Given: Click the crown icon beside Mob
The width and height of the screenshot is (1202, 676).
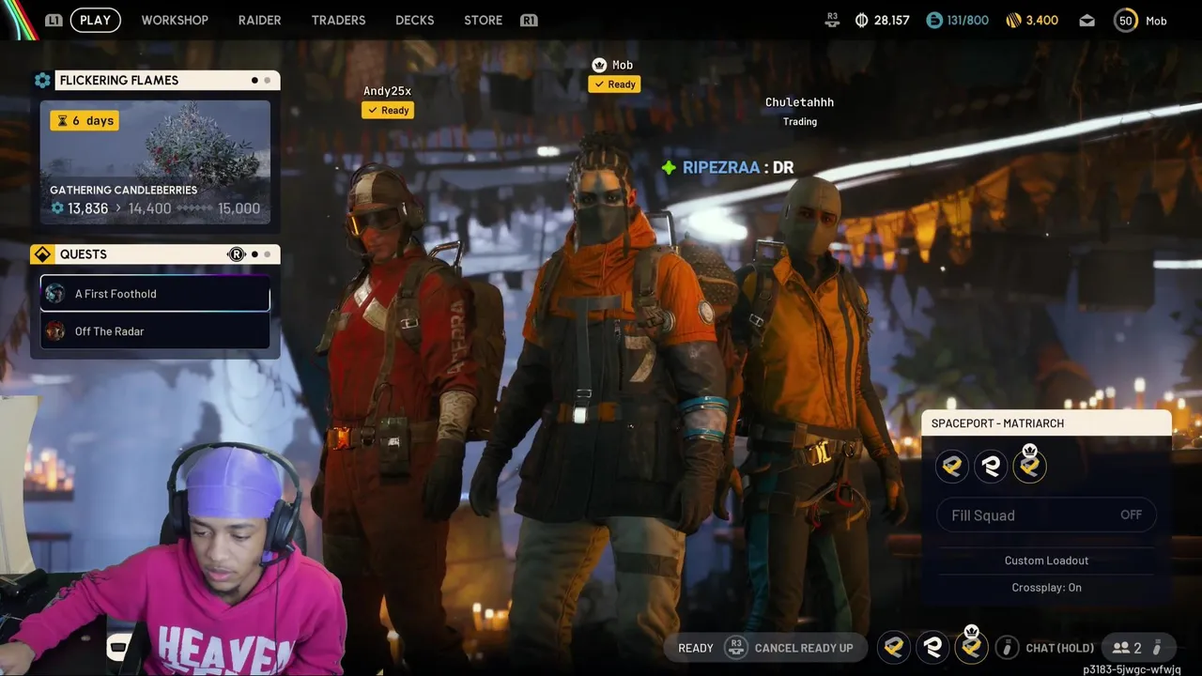Looking at the screenshot, I should click(x=599, y=65).
